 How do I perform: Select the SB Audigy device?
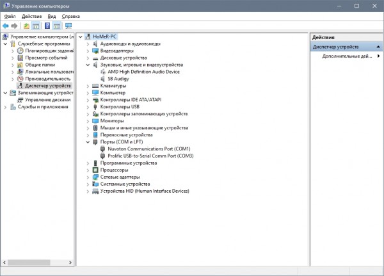click(118, 79)
